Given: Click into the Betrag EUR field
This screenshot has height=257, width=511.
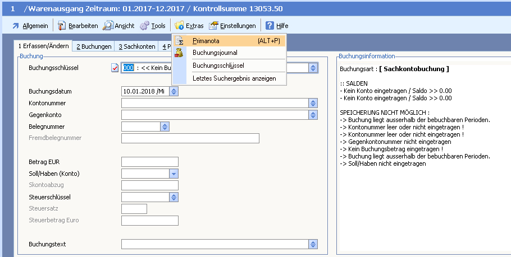Looking at the screenshot, I should 149,162.
